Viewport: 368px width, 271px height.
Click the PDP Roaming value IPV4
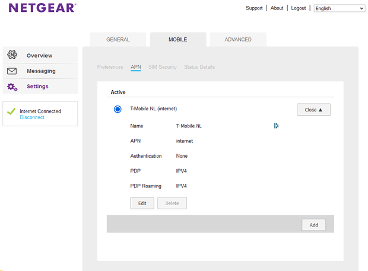pyautogui.click(x=181, y=186)
